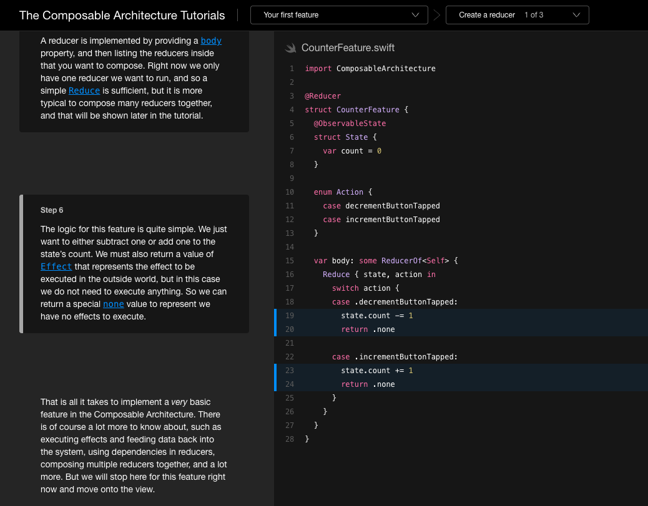The height and width of the screenshot is (506, 648).
Task: Click the "import ComposableArchitecture" code line
Action: click(370, 69)
